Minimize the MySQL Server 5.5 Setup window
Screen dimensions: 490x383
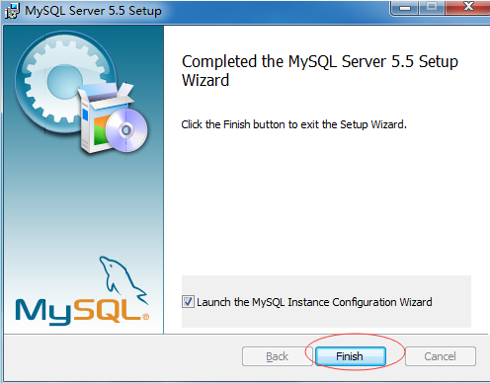point(405,7)
